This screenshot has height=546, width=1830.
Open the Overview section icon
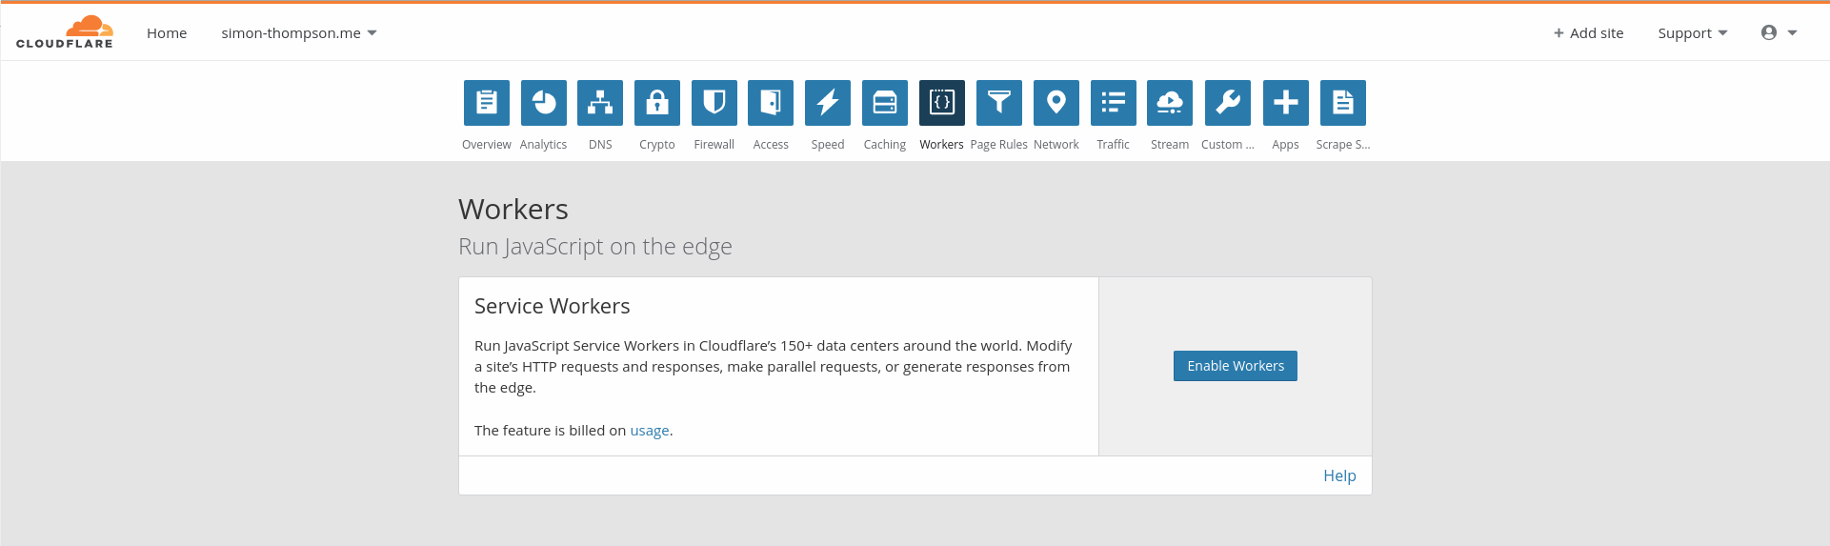pyautogui.click(x=487, y=103)
